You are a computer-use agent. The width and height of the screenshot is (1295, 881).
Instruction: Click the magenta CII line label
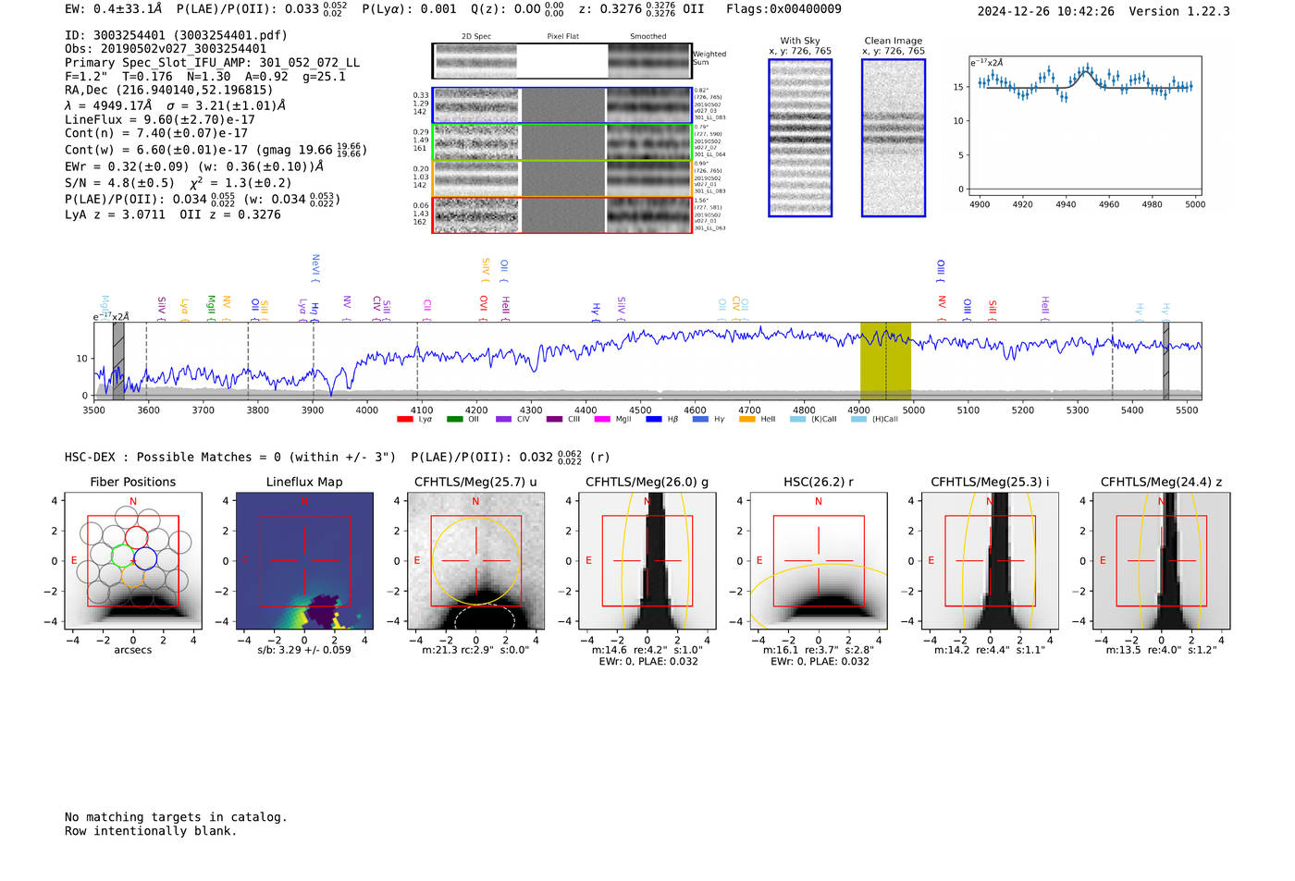tap(427, 309)
